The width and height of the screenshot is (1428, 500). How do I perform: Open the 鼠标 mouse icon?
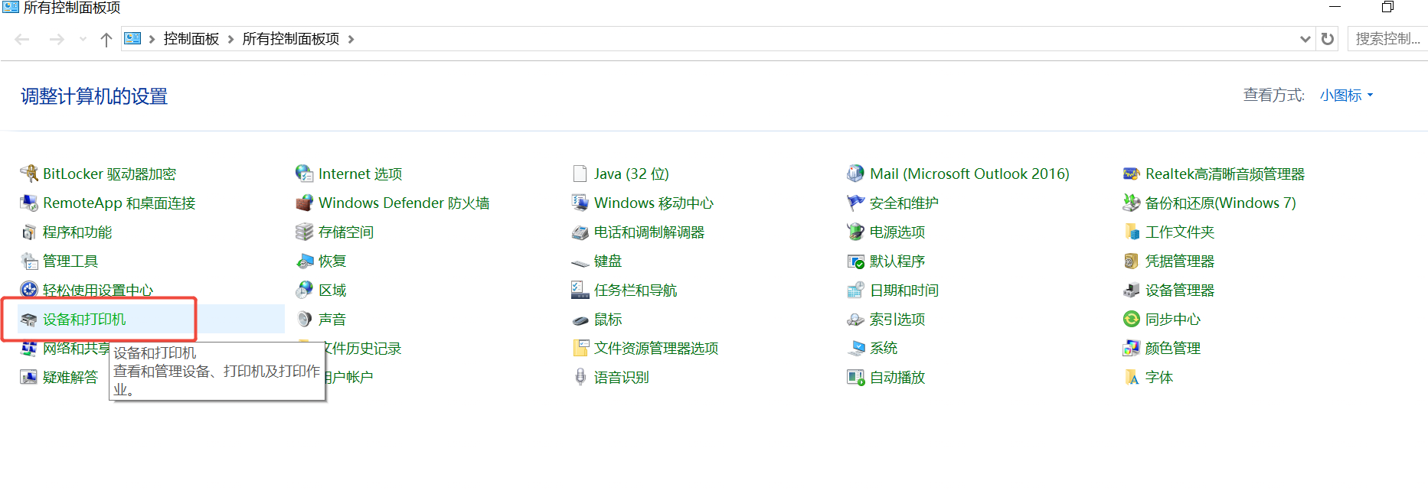[580, 319]
